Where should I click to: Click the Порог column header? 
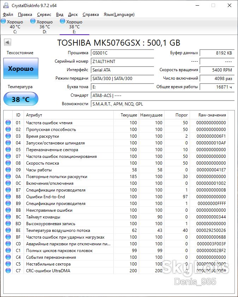[x=177, y=115]
